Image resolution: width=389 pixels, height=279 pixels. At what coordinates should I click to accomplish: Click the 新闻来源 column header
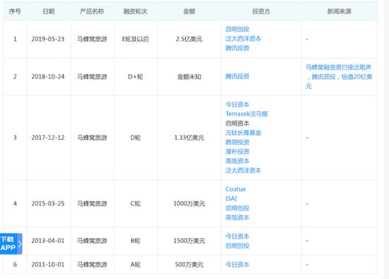(339, 11)
